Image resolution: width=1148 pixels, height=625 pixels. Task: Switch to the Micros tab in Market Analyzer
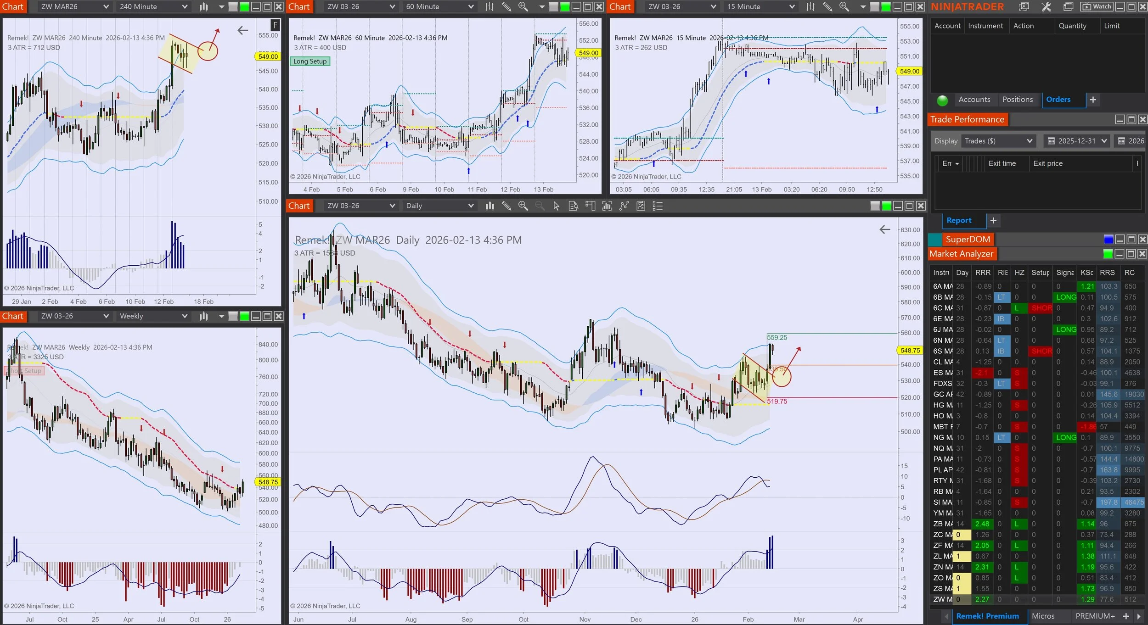pyautogui.click(x=1043, y=616)
